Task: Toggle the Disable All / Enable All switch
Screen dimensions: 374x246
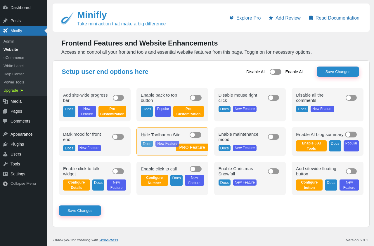Action: point(276,72)
